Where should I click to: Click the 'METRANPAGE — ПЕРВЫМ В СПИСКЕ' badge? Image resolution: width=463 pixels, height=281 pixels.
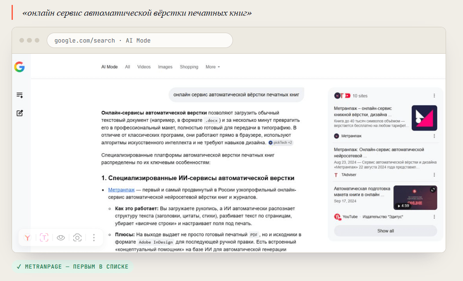[73, 267]
